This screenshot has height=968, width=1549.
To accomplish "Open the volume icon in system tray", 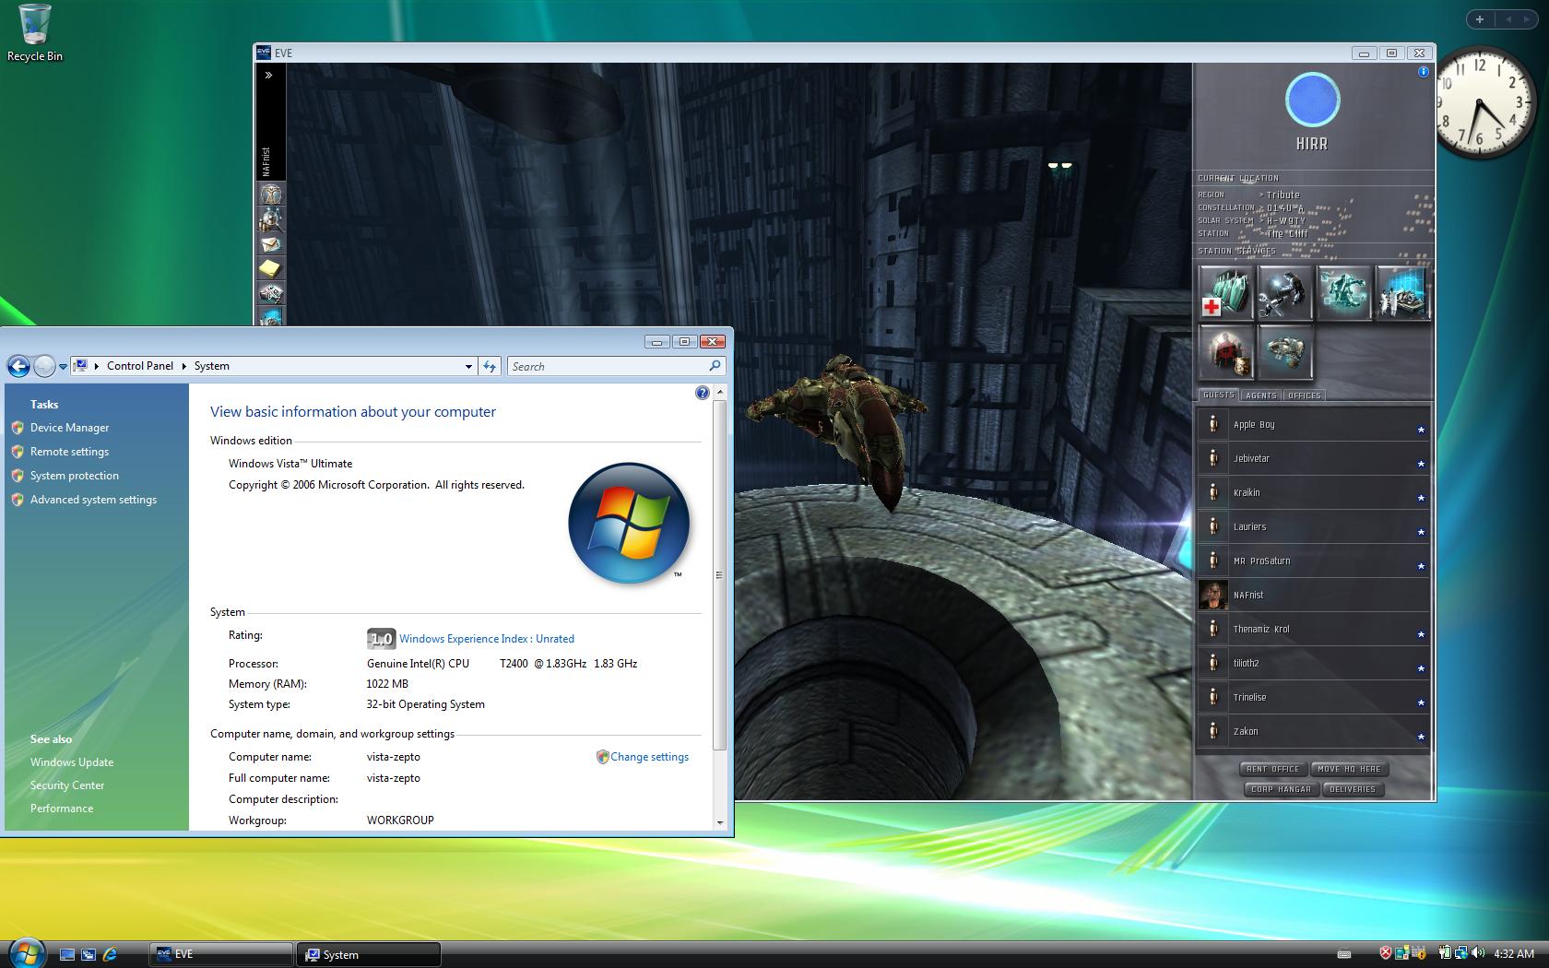I will [1478, 953].
